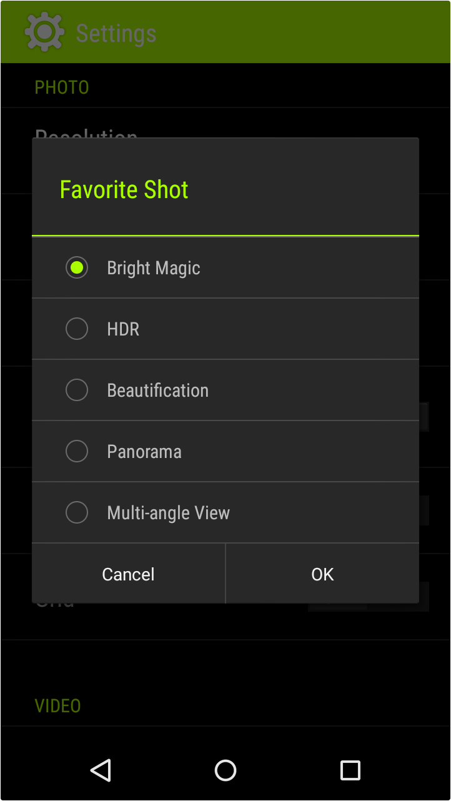Click the VIDEO section header
The height and width of the screenshot is (801, 451).
tap(58, 706)
